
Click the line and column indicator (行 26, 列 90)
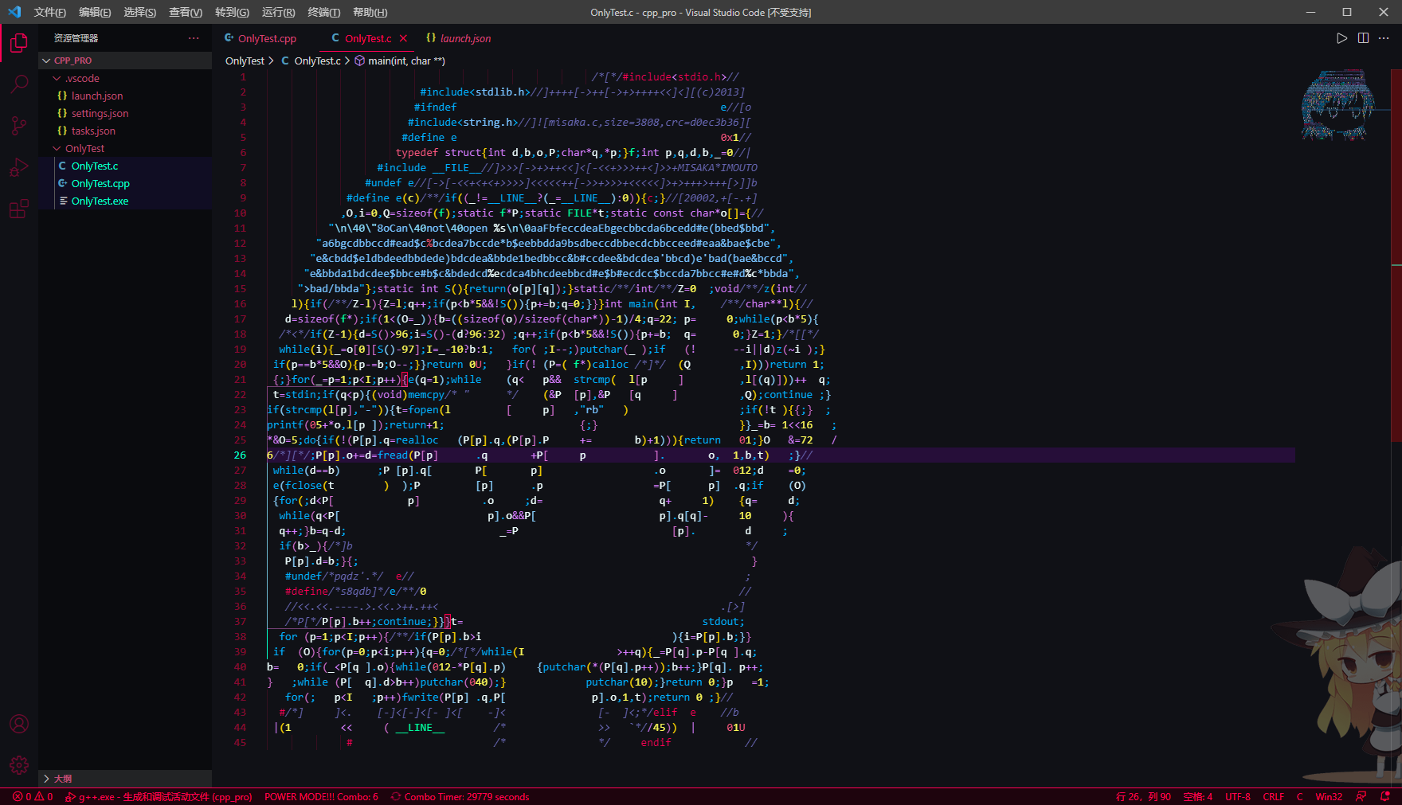point(1143,796)
